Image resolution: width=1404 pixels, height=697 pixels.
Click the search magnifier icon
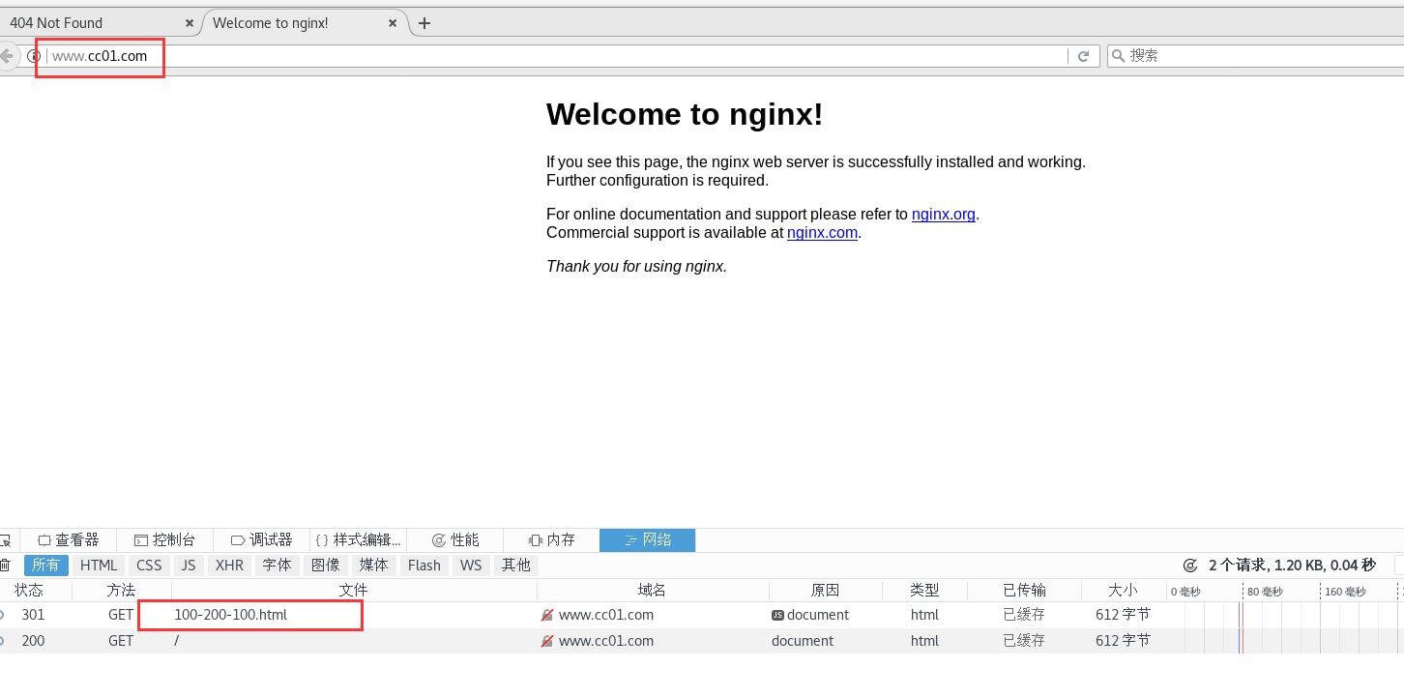pyautogui.click(x=1119, y=56)
